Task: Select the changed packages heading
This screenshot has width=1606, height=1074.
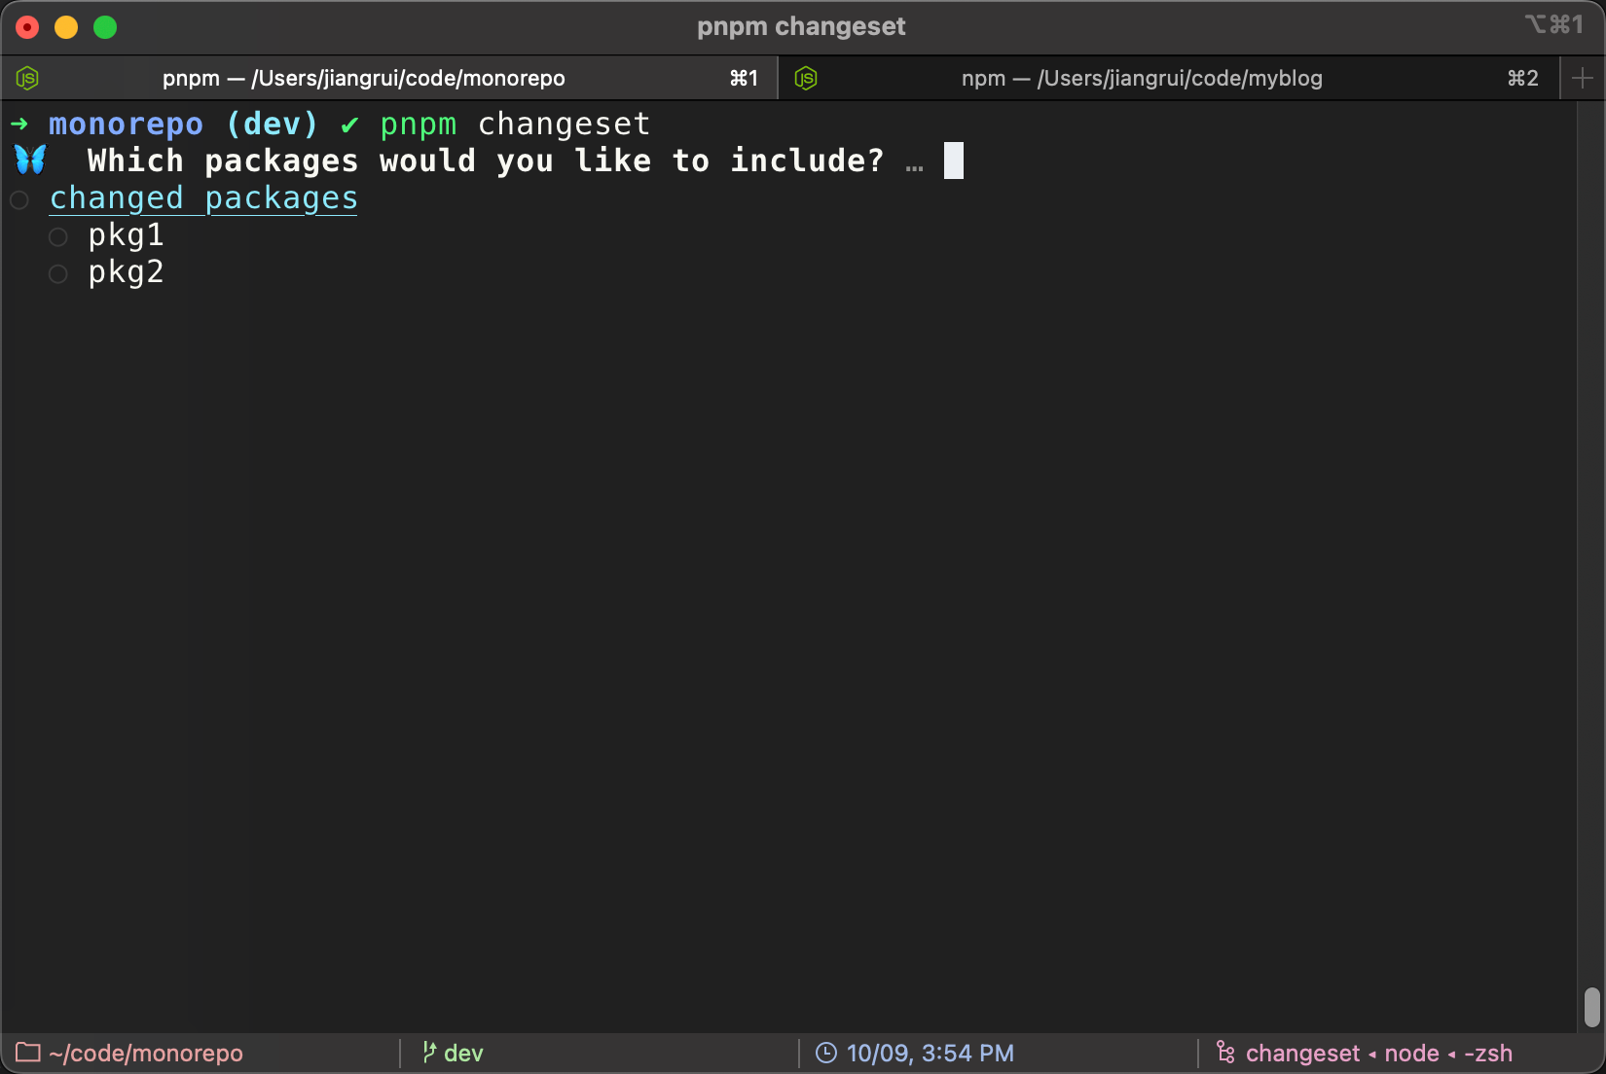Action: tap(203, 198)
